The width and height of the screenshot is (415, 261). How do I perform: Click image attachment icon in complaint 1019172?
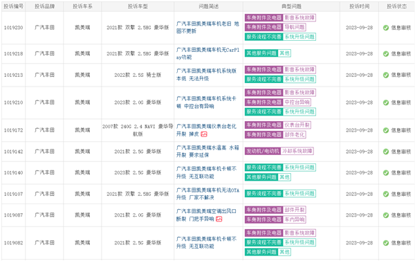pyautogui.click(x=204, y=134)
